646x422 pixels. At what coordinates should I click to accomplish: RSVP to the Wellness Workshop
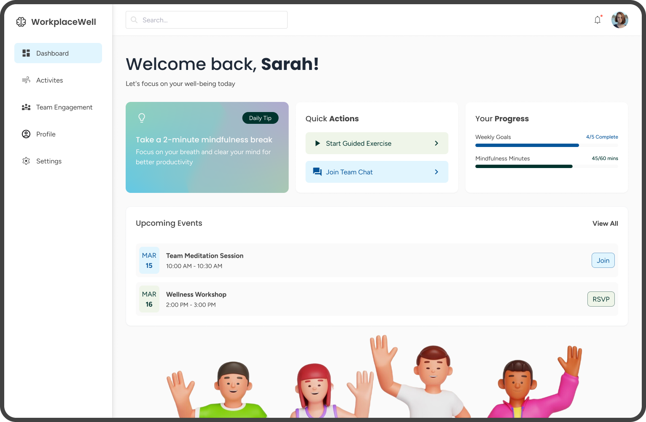(600, 299)
